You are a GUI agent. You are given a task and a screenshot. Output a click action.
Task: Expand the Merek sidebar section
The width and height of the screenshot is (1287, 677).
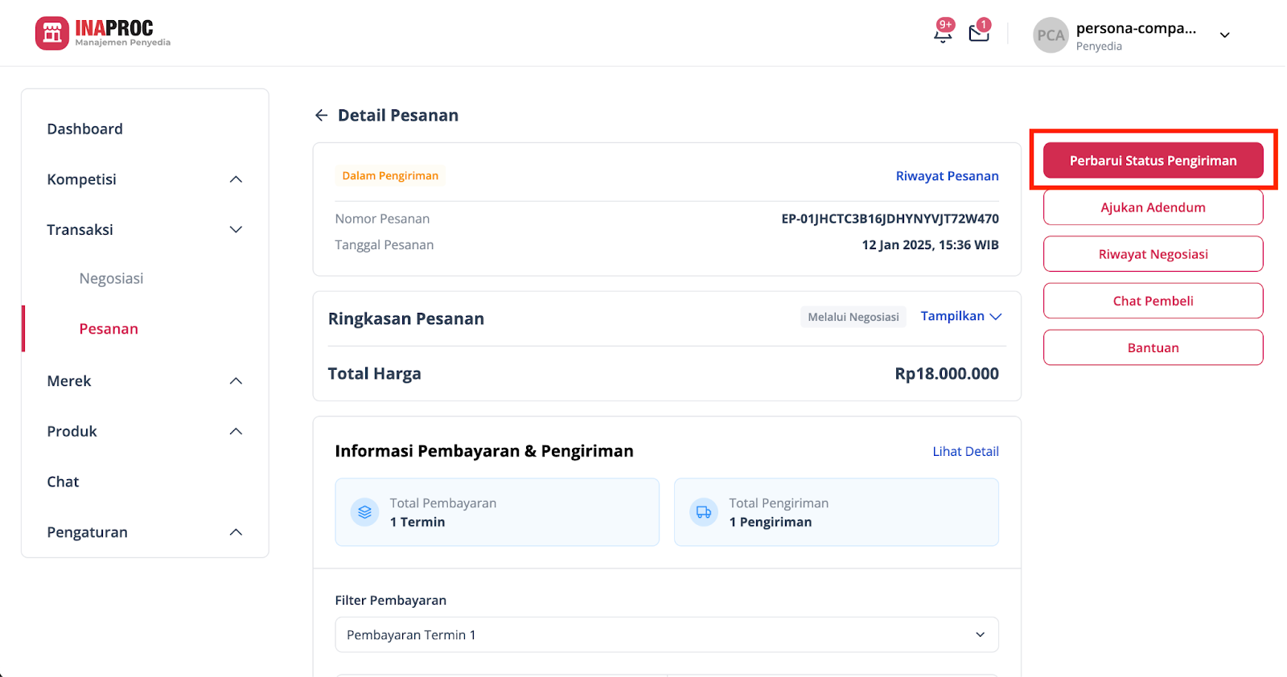(x=236, y=381)
